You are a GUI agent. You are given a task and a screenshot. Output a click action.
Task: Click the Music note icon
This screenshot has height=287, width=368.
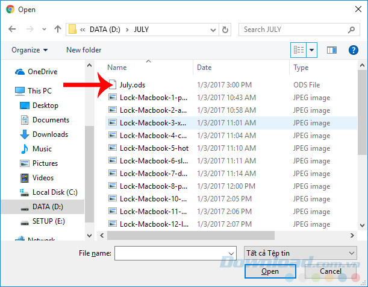coord(25,149)
